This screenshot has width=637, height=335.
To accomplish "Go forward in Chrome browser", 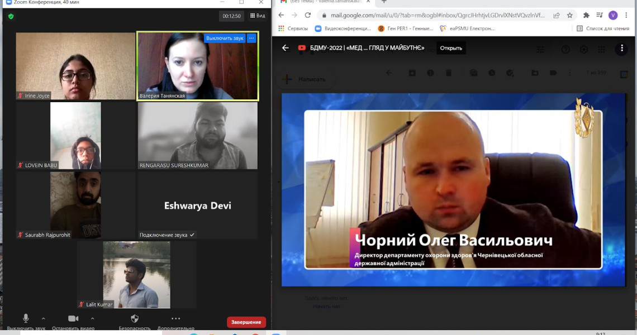I will coord(294,15).
